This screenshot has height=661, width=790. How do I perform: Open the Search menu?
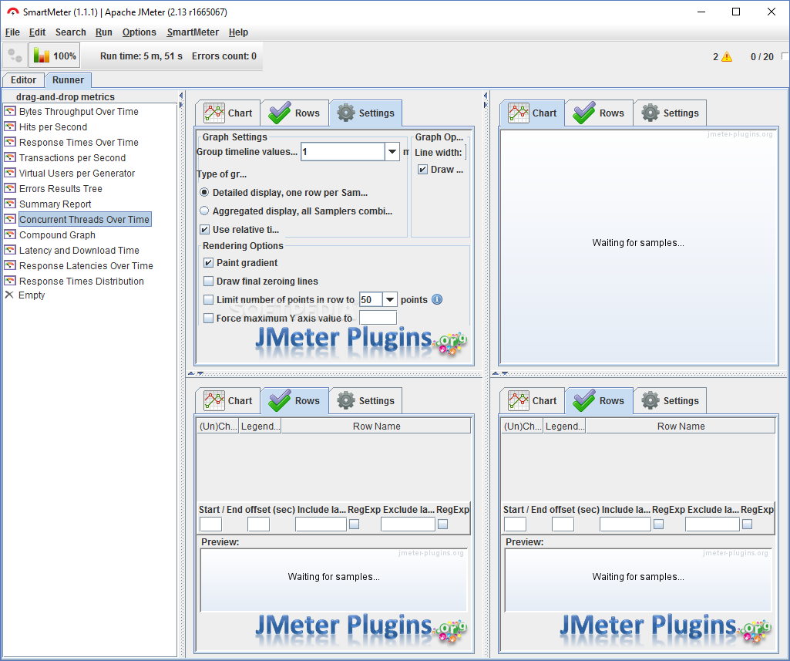71,32
